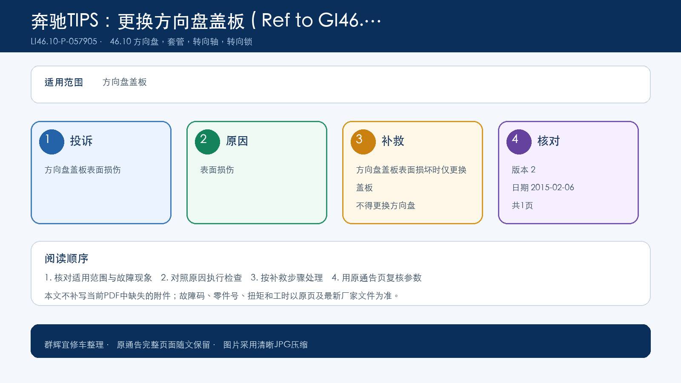Select the page title starting with 奔驰TIPS
The width and height of the screenshot is (681, 383).
pyautogui.click(x=206, y=20)
